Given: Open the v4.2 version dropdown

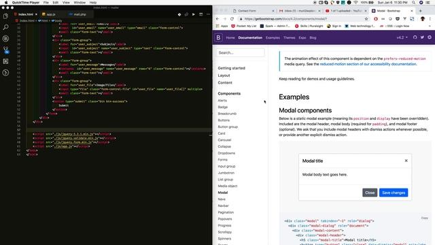Looking at the screenshot, I should 402,37.
